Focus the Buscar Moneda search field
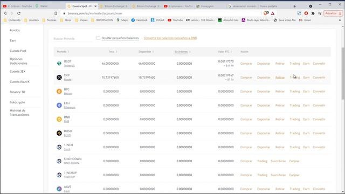This screenshot has width=345, height=194. 73,38
